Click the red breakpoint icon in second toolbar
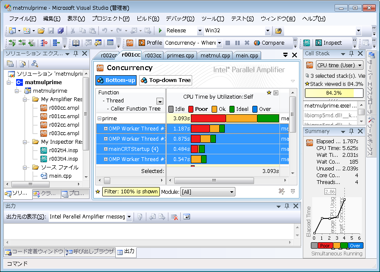The height and width of the screenshot is (272, 380). pyautogui.click(x=44, y=43)
